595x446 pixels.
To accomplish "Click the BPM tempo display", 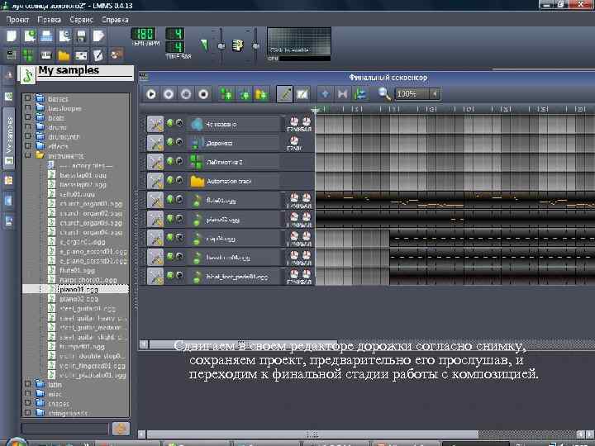I will click(x=144, y=34).
